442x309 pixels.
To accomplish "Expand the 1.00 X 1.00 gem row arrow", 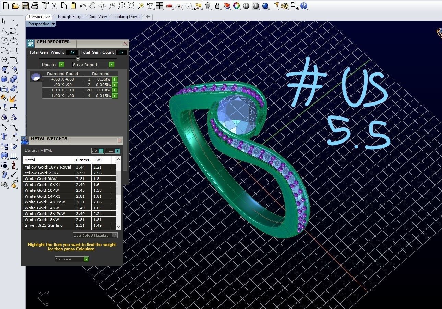I will point(115,96).
